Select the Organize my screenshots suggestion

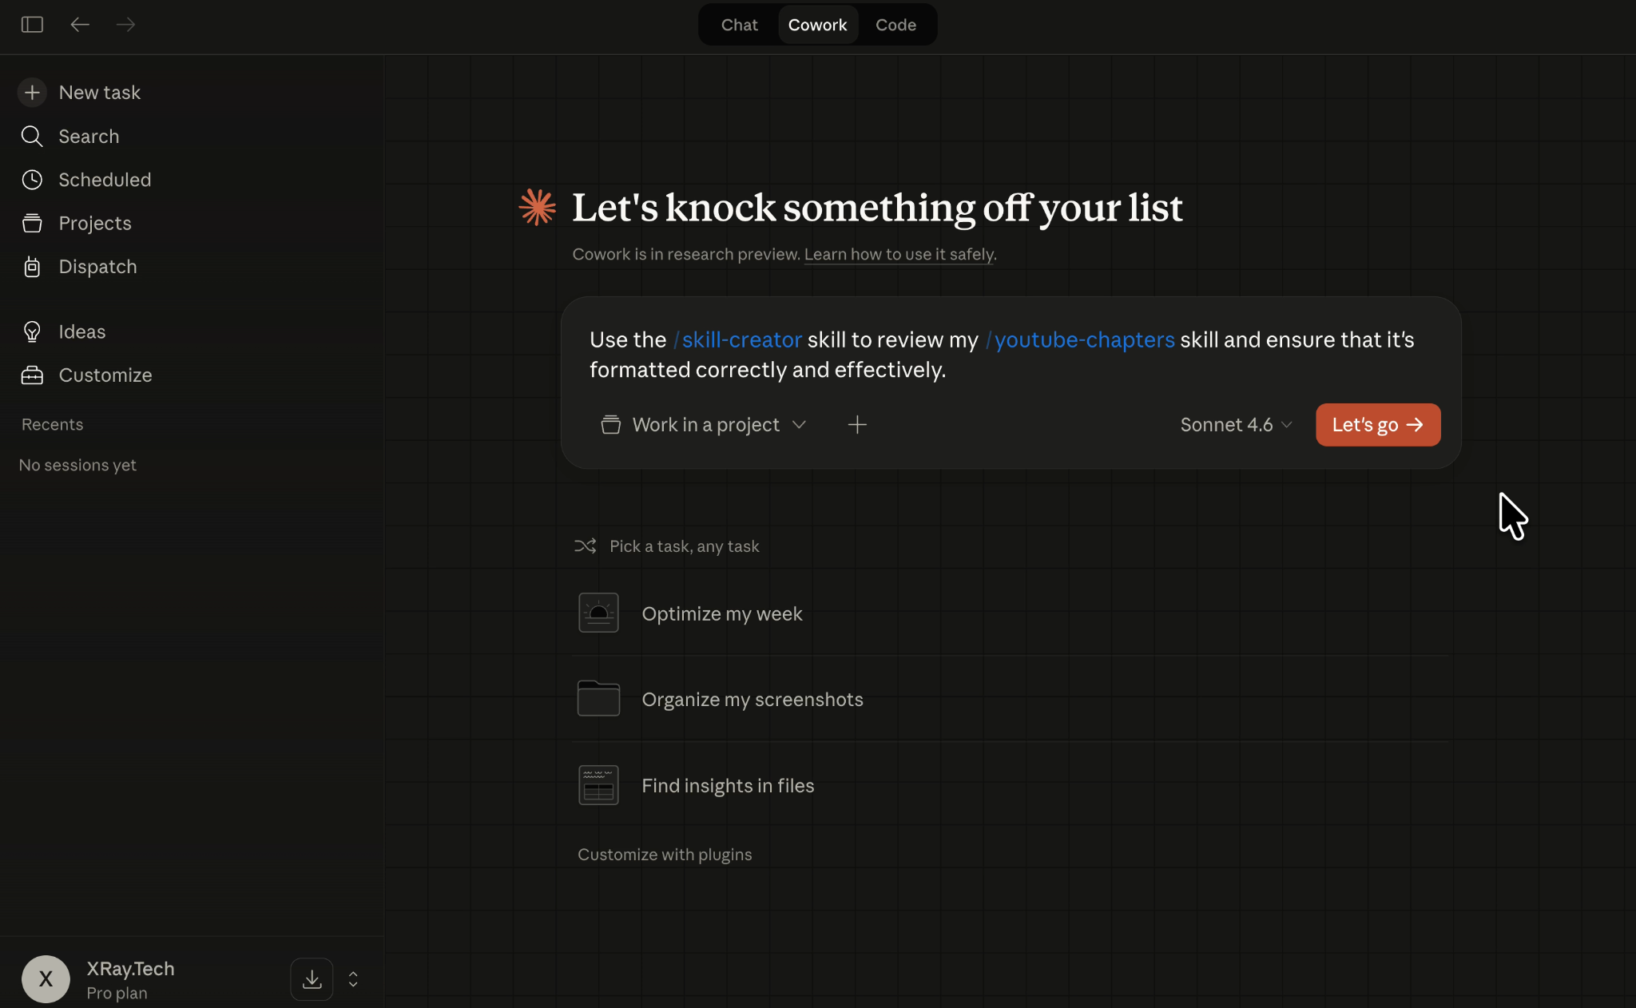click(x=752, y=699)
